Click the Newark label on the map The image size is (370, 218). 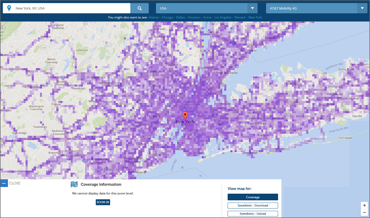tap(154, 116)
